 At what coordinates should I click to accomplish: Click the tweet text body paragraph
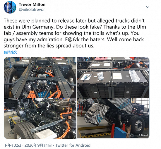75,33
